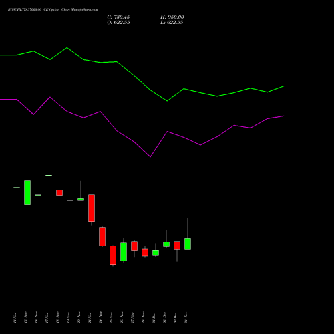Click the high price value H: 950.00
Image resolution: width=334 pixels, height=334 pixels.
pos(172,17)
